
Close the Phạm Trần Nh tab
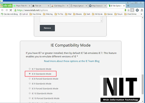tap(30, 6)
